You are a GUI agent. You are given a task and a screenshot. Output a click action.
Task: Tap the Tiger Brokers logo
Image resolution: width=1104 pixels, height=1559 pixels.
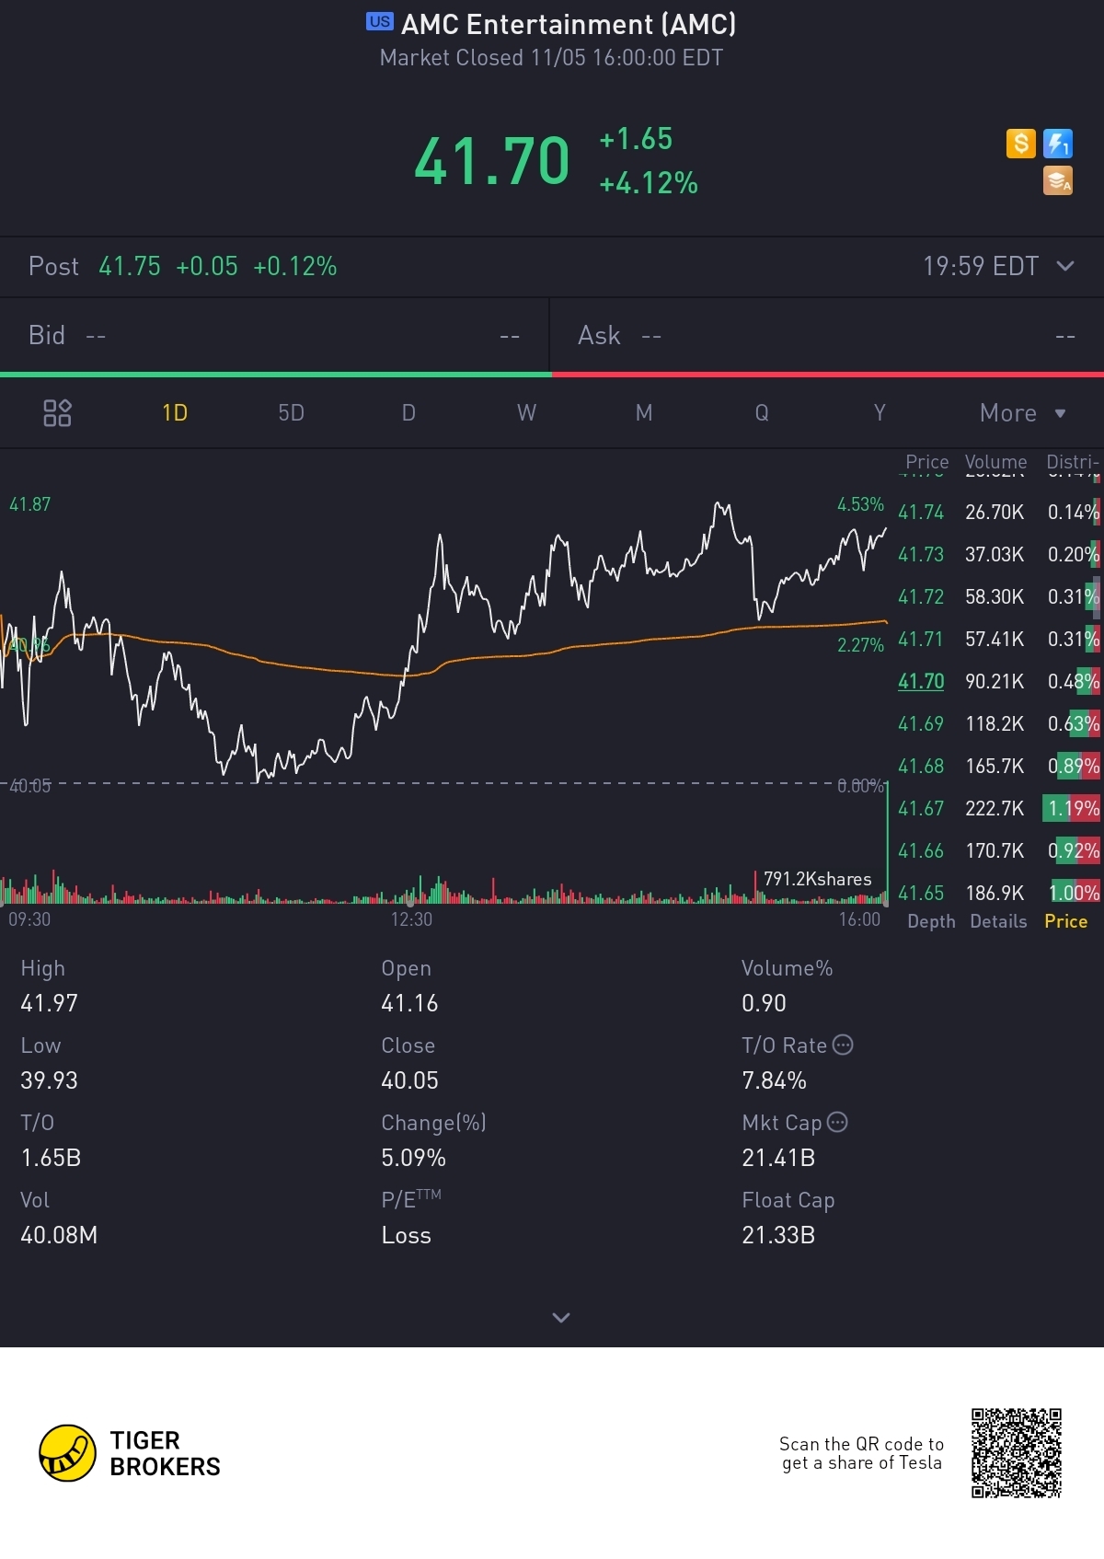point(130,1453)
